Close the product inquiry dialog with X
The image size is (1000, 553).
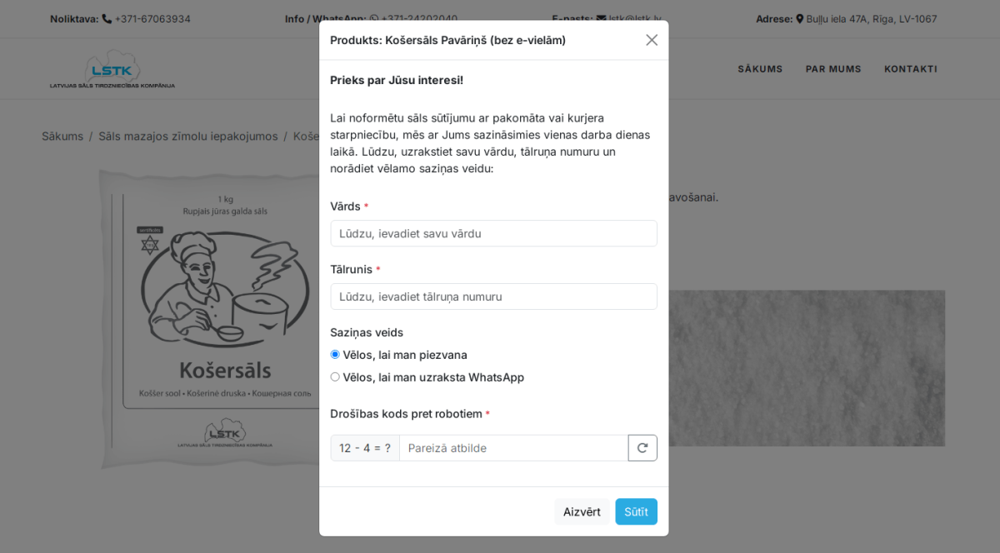tap(652, 40)
